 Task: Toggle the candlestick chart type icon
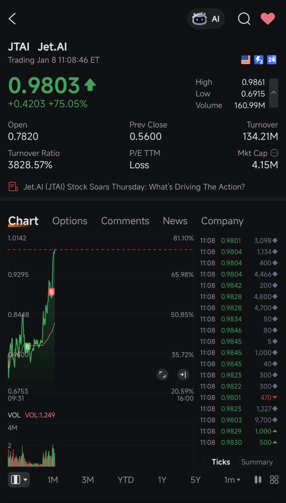[258, 480]
